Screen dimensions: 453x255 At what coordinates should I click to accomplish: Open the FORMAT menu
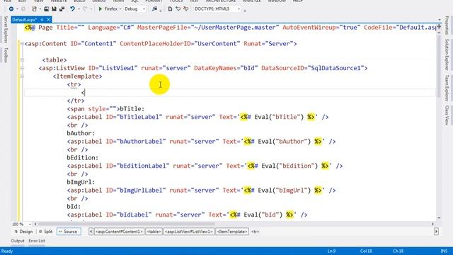[154, 1]
